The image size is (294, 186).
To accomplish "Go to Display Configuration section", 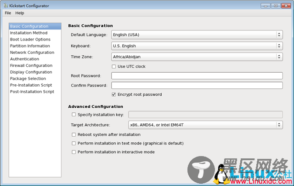I will [x=35, y=72].
